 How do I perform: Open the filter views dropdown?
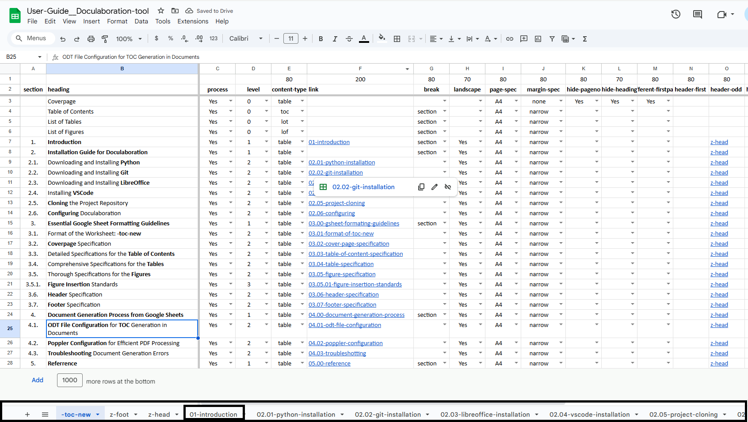coord(568,39)
